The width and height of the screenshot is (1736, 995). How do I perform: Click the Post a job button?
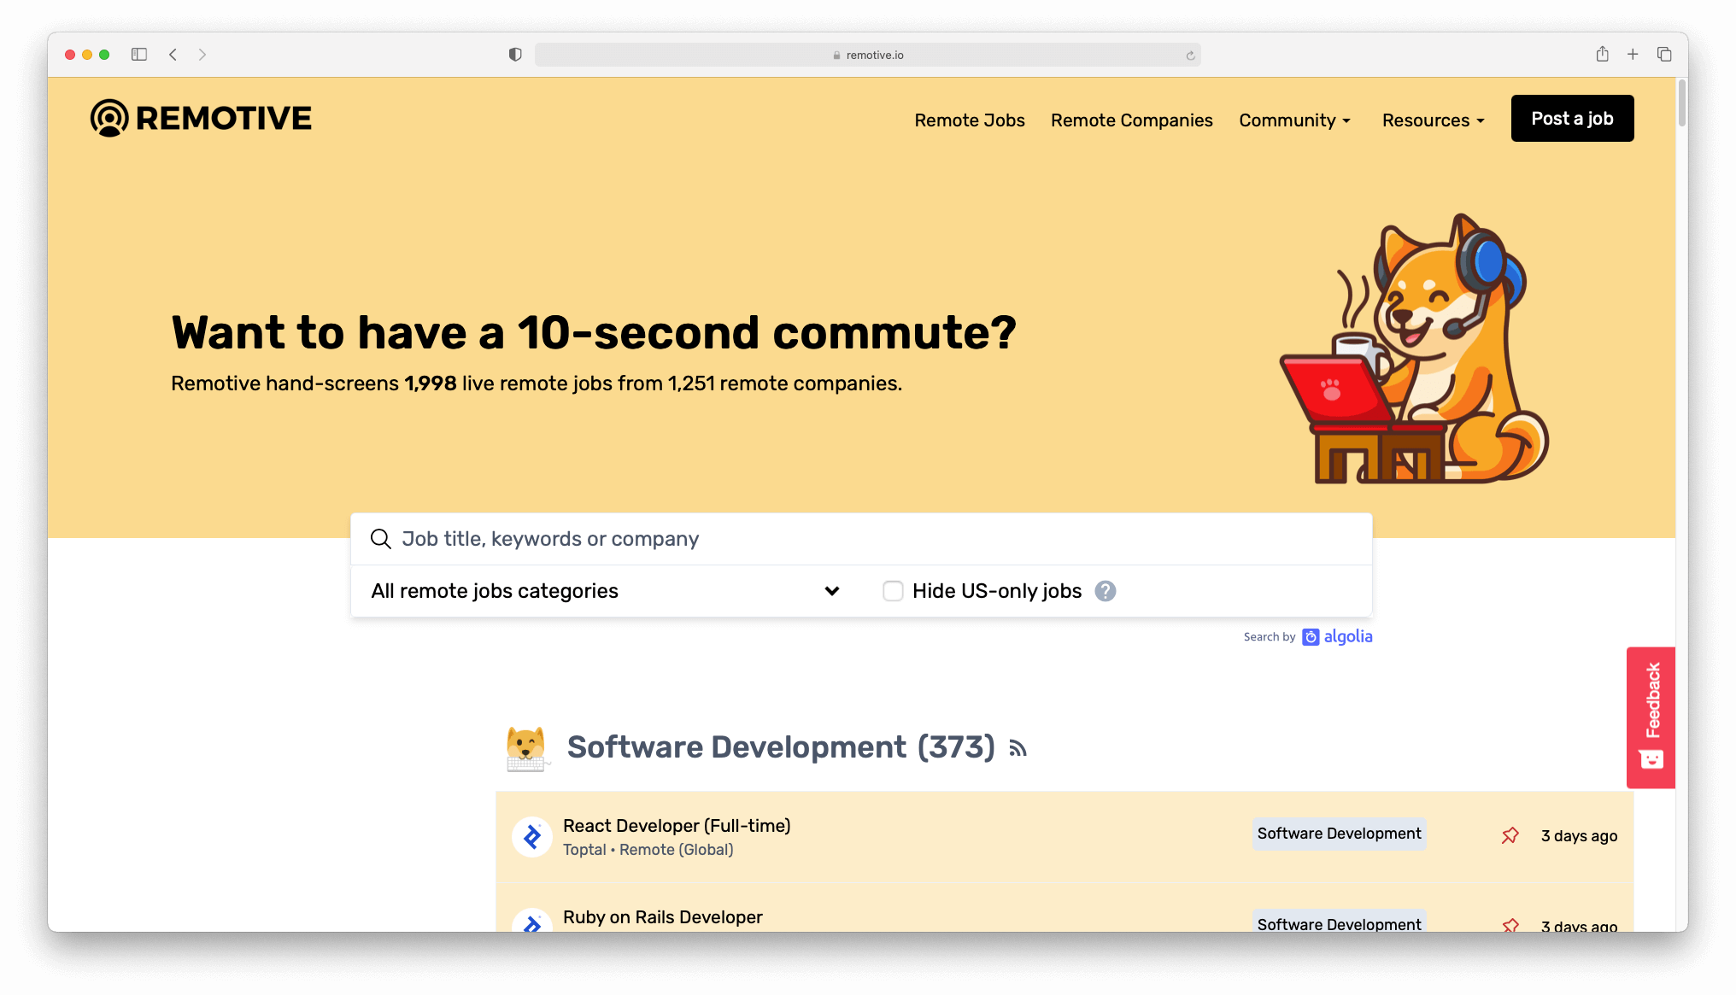coord(1572,119)
